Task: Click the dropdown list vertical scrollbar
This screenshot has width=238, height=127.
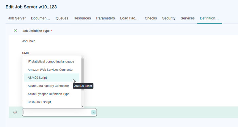Action: point(82,74)
